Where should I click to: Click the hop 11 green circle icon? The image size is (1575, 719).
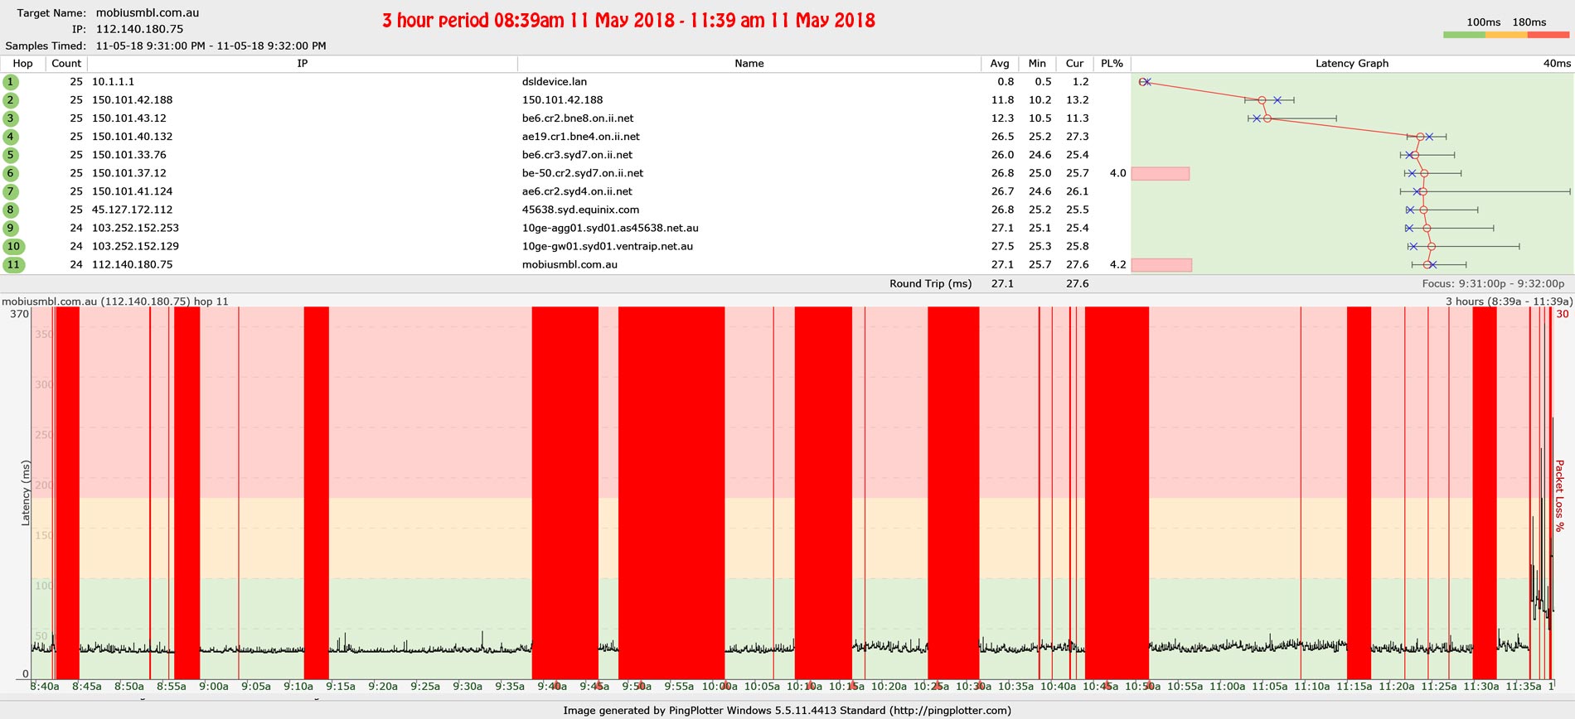(13, 265)
